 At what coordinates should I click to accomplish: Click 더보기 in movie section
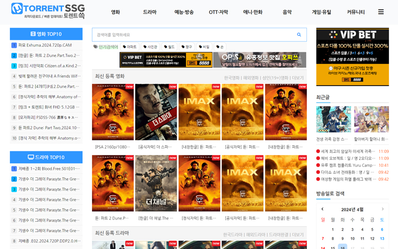[298, 78]
